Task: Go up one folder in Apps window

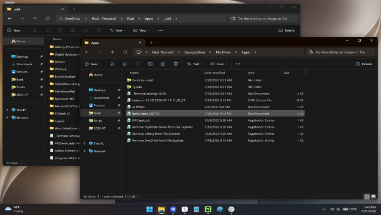Action: click(112, 52)
